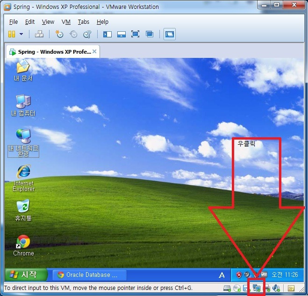Click the hard disk device status icon
308x296 pixels.
227,288
